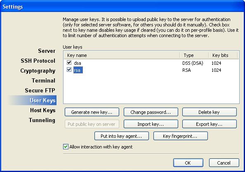The width and height of the screenshot is (245, 172).
Task: Go to the Cryptography section
Action: [38, 71]
